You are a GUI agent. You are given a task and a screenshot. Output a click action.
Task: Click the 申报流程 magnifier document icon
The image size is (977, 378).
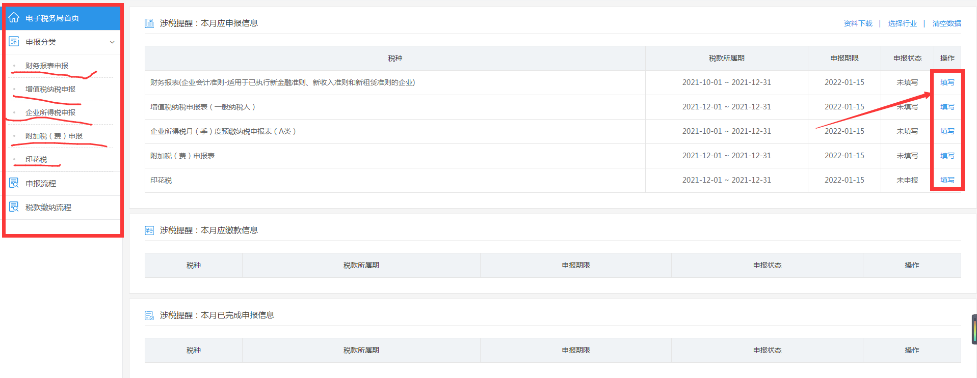pos(14,183)
